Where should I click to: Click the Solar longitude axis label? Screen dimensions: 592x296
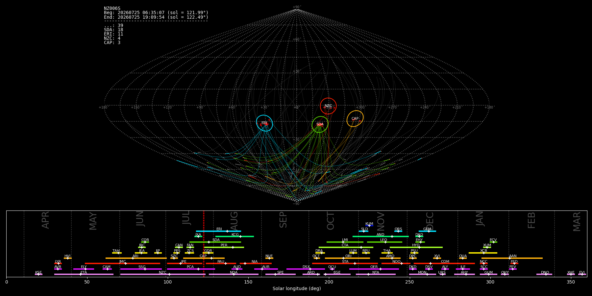point(297,288)
